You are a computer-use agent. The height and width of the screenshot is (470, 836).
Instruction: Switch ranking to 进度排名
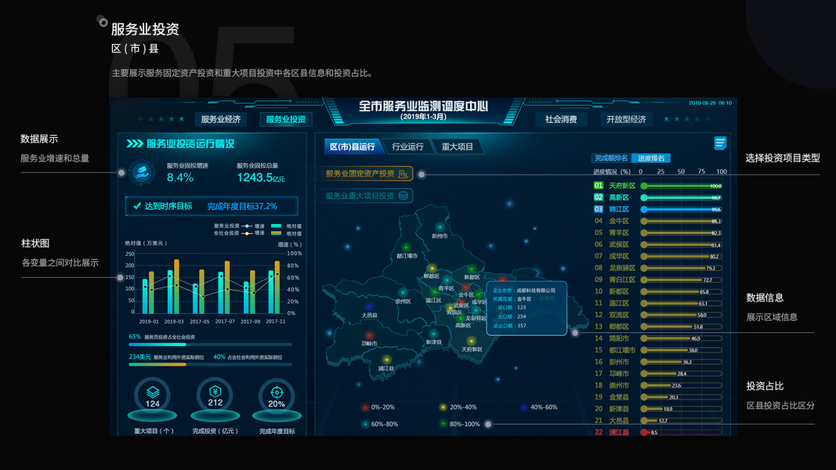click(x=651, y=158)
